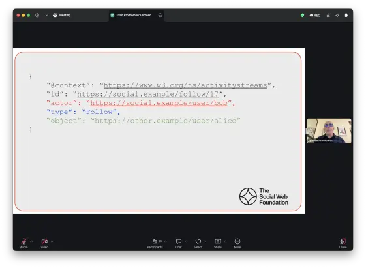
Task: Expand share options arrow beside Share
Action: click(225, 241)
